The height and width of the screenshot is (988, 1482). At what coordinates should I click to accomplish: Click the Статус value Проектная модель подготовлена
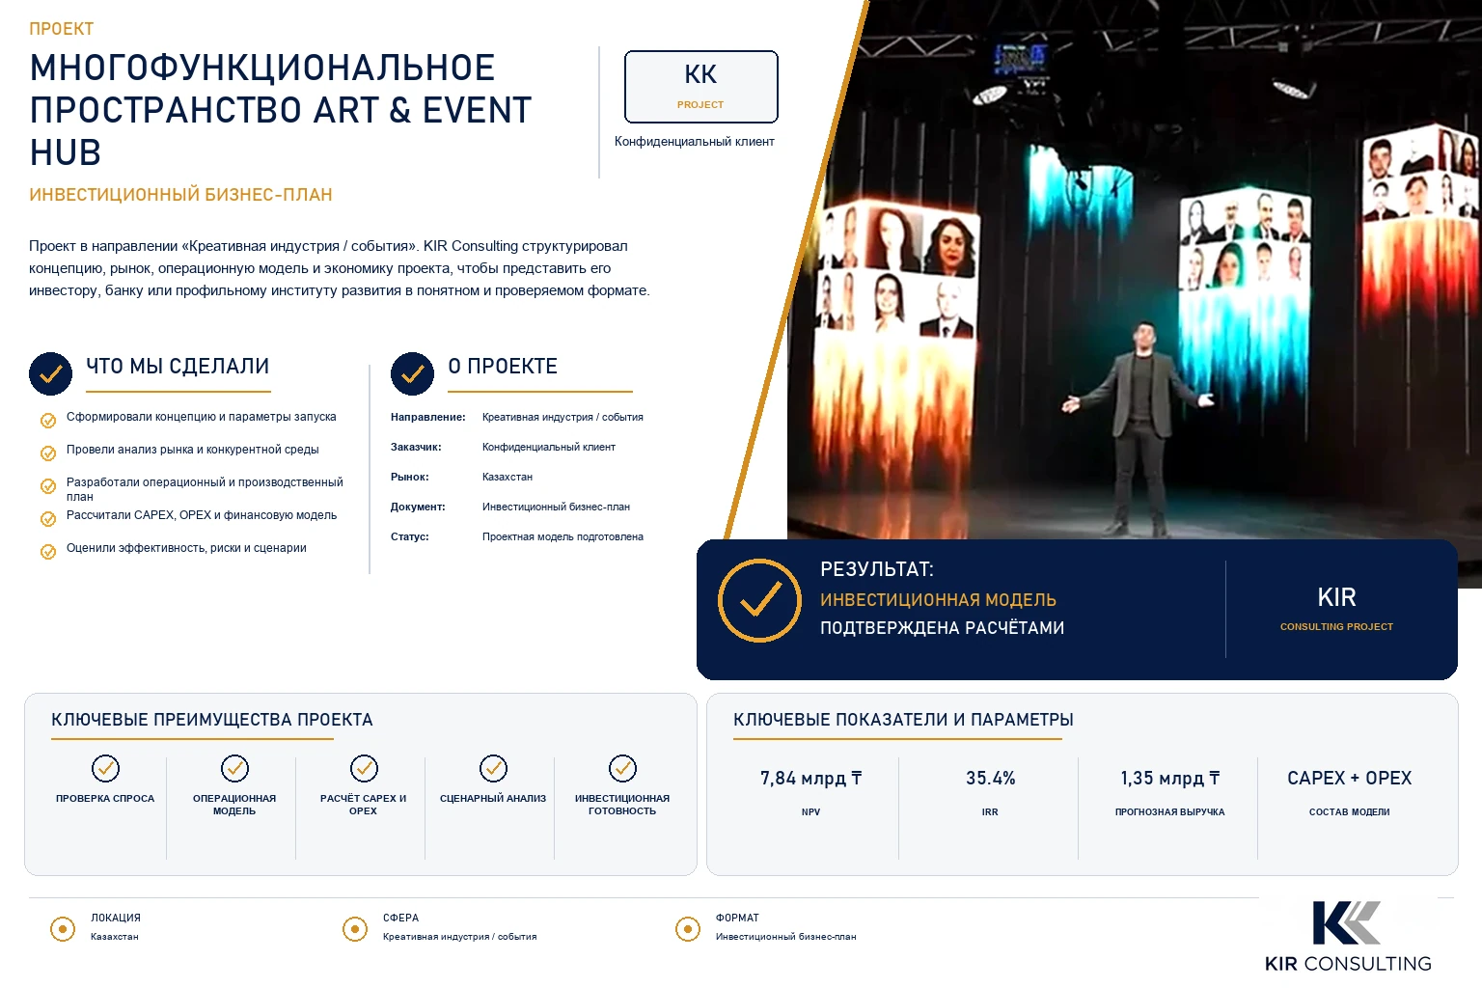pyautogui.click(x=563, y=537)
